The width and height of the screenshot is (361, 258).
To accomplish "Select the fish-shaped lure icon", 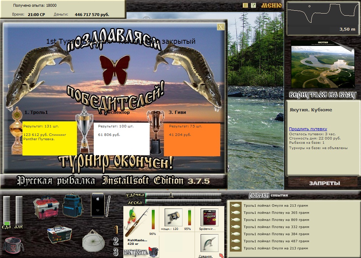I will [x=209, y=243].
